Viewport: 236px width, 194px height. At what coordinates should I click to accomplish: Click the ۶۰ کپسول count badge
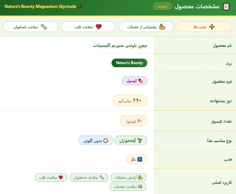tap(134, 121)
